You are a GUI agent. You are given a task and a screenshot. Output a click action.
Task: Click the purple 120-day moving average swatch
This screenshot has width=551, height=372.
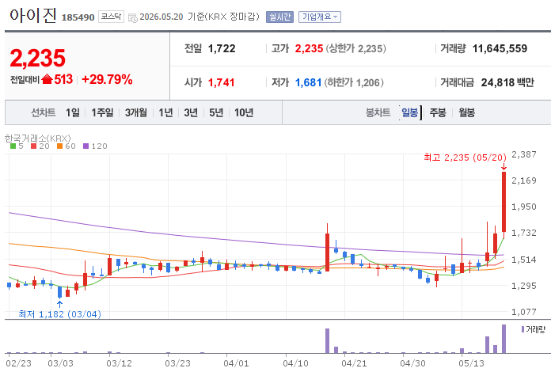[86, 146]
